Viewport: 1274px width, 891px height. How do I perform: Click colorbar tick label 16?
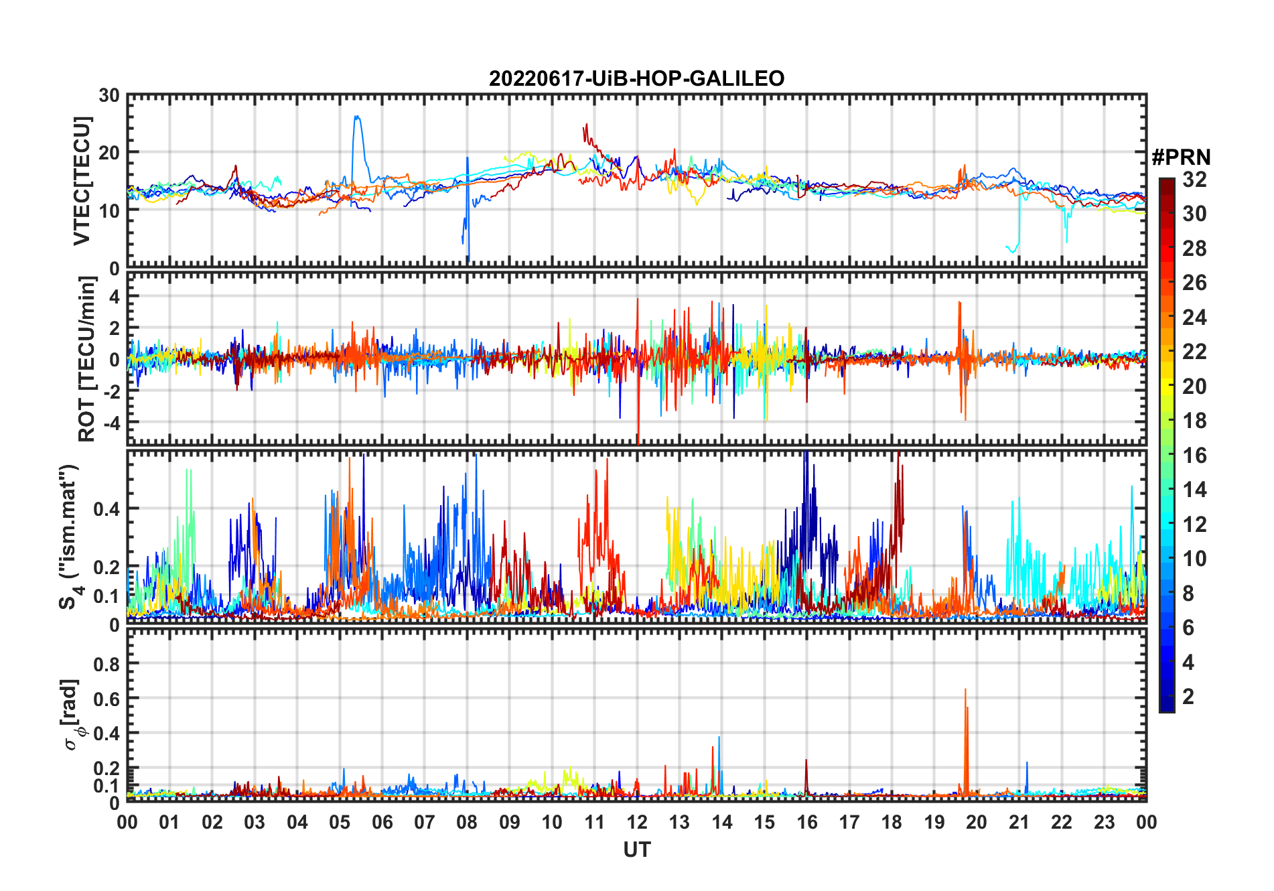(1194, 456)
